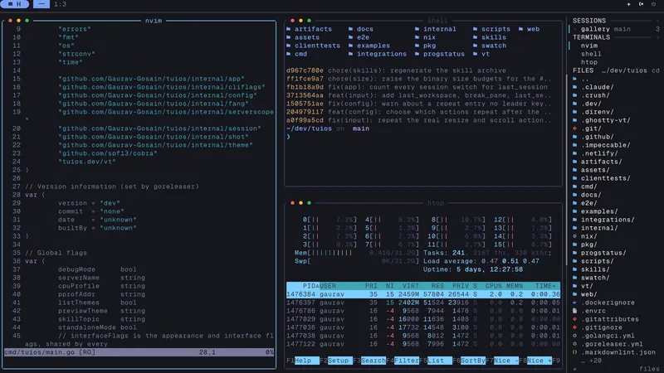Click the .github/ folder icon in the files sidebar
The height and width of the screenshot is (373, 664).
click(x=574, y=137)
